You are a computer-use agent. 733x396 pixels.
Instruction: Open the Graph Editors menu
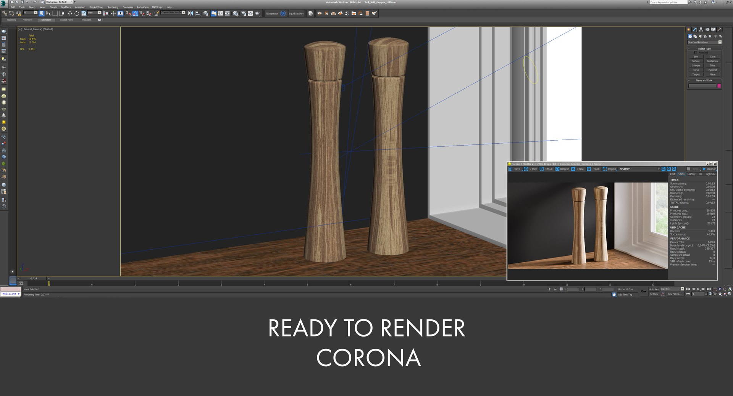(97, 7)
